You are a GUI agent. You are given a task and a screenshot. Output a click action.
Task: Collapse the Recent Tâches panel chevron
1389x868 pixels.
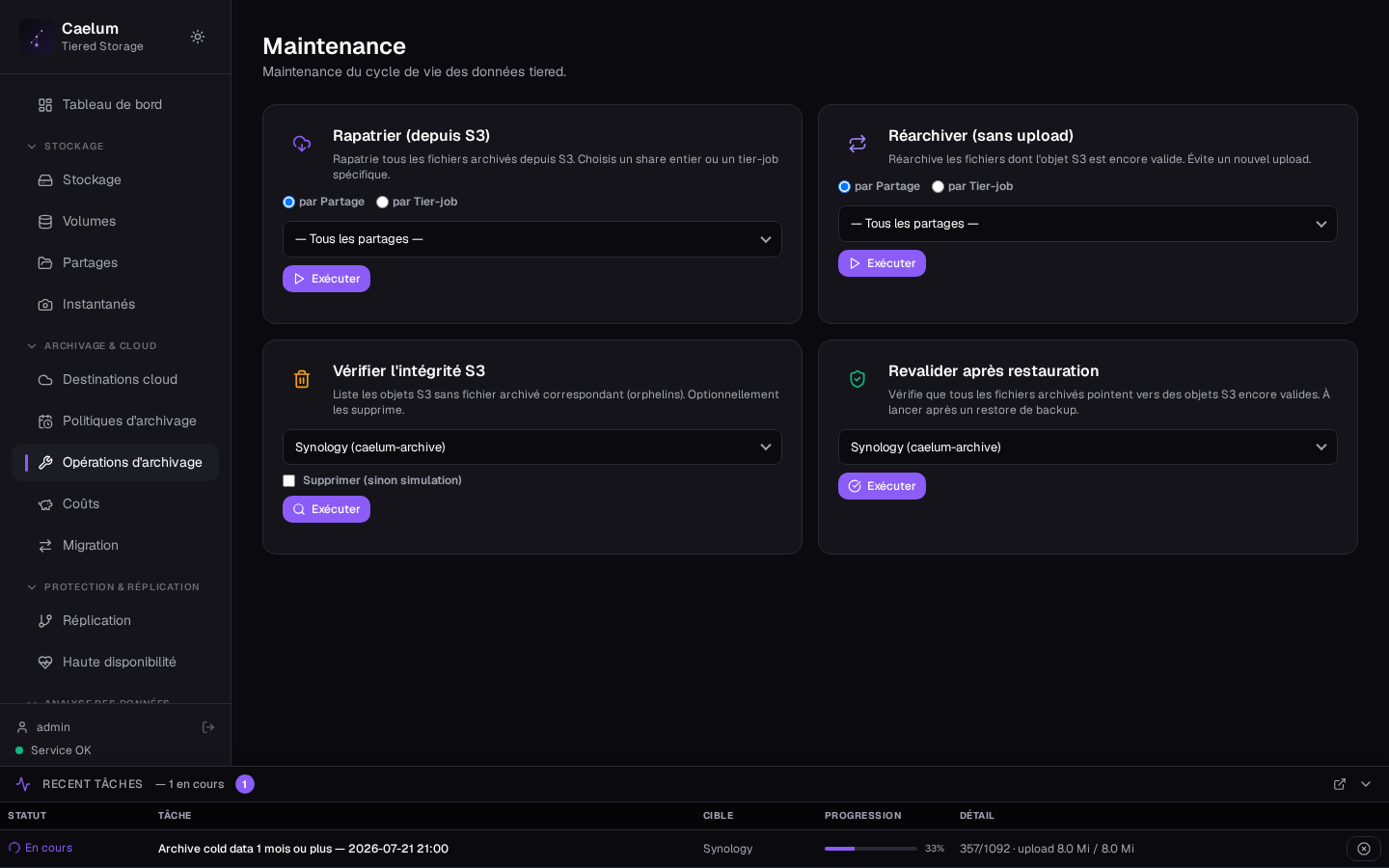coord(1366,784)
